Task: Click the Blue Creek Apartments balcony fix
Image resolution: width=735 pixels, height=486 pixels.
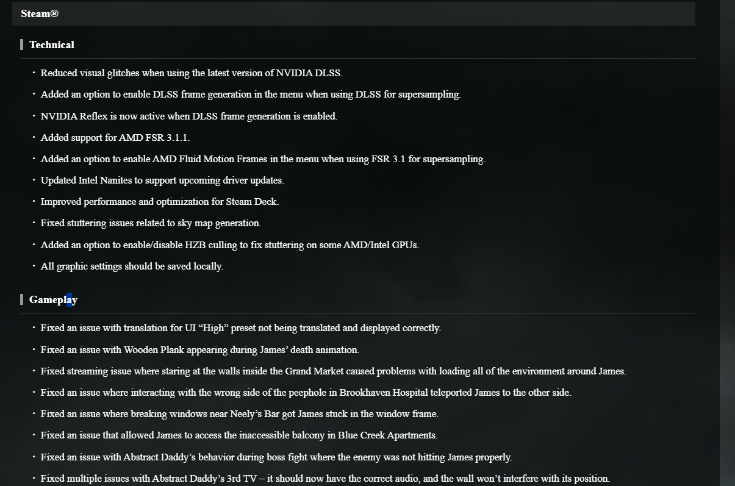Action: click(239, 435)
